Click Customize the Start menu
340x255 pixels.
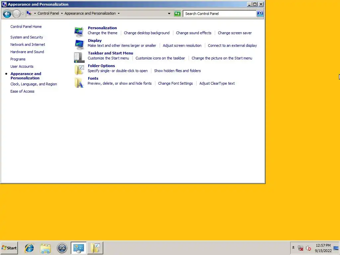[109, 58]
